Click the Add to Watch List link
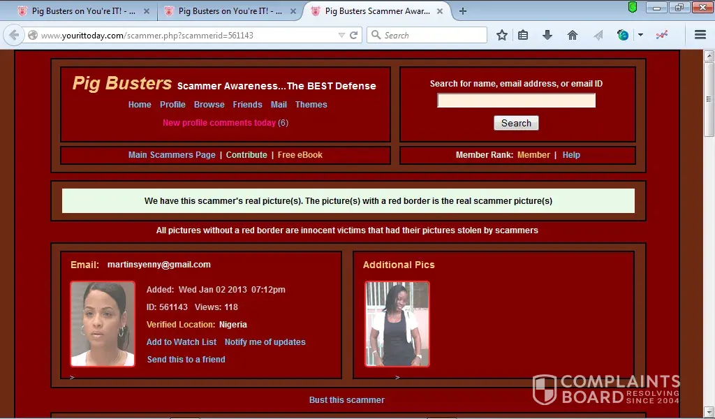Viewport: 715px width, 419px height. point(182,342)
